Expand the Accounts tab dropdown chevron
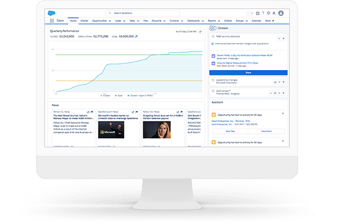 (165, 21)
